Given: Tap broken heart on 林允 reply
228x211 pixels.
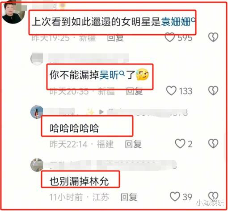Looking at the screenshot, I should point(213,196).
